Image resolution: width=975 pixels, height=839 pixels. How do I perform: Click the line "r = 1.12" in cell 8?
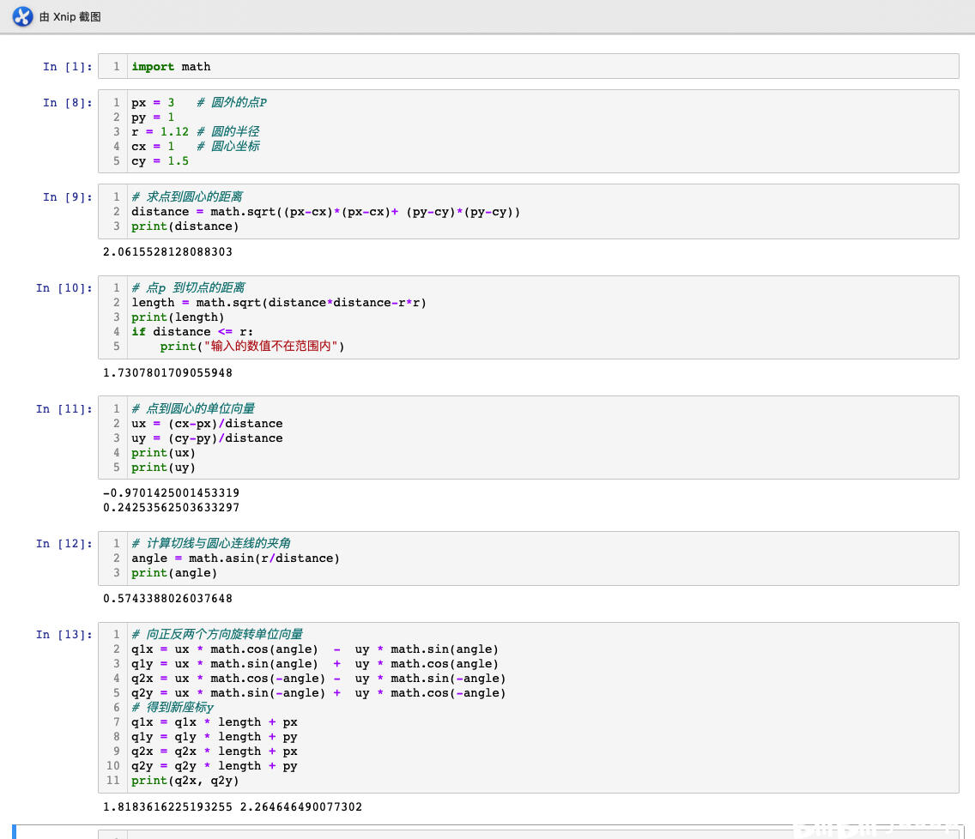[160, 131]
